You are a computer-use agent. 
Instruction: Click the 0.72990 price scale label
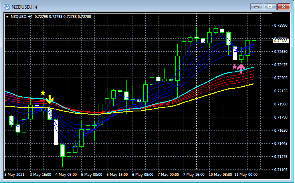click(x=281, y=25)
